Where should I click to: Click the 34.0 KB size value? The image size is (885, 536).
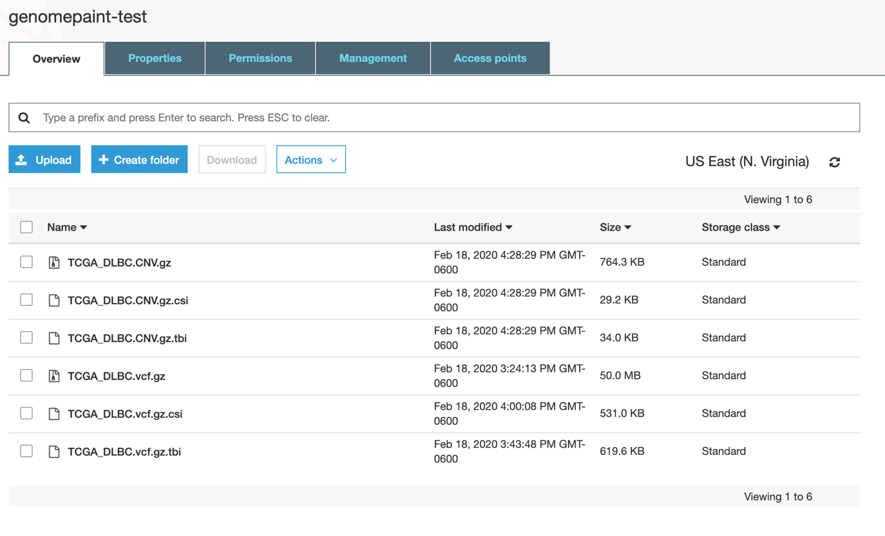tap(619, 338)
